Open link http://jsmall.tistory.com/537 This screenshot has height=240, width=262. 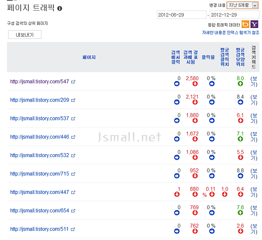coord(40,119)
